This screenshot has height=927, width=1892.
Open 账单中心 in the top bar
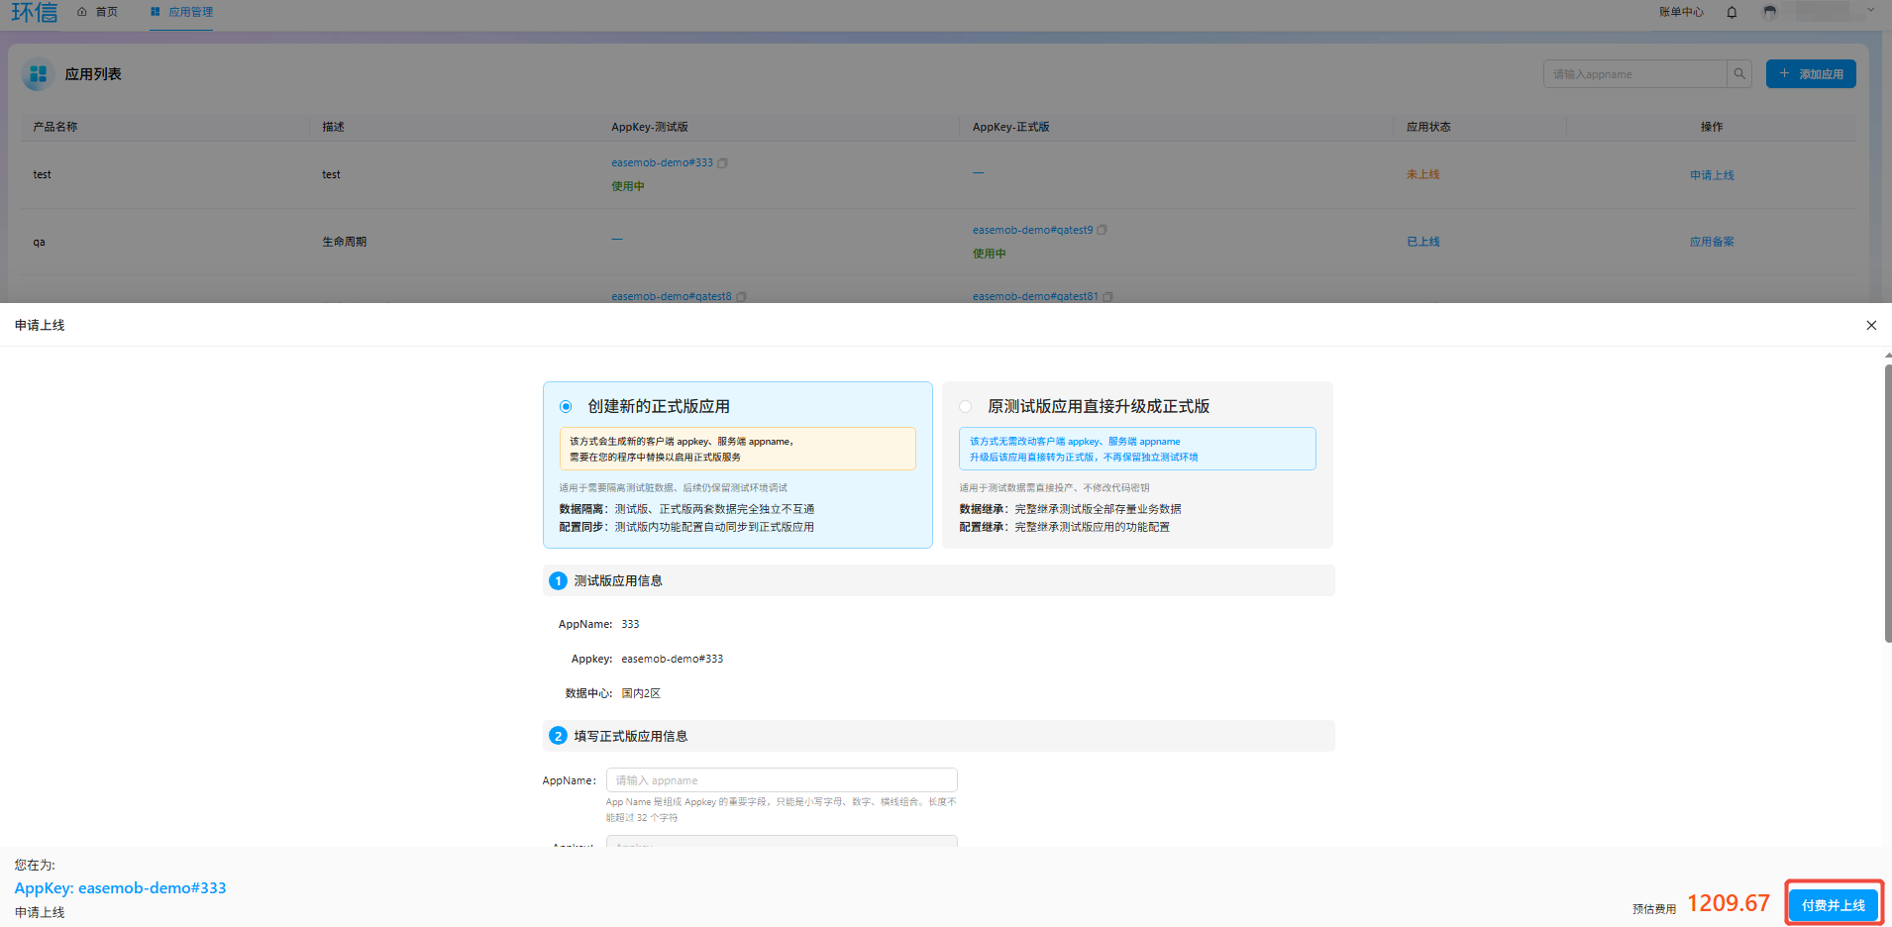[1681, 12]
